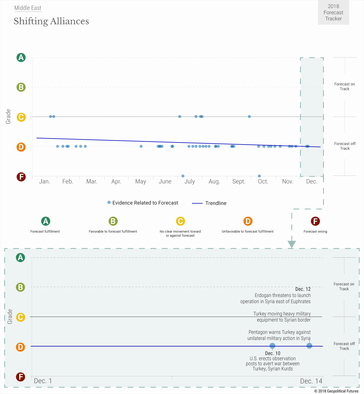
Task: Select the A grade icon on the top chart's axis
Action: [x=21, y=57]
